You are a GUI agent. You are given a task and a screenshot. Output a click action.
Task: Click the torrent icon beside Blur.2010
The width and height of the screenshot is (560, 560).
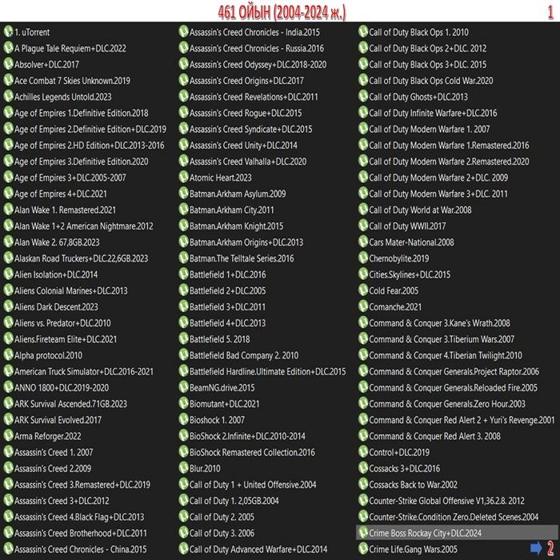point(183,468)
